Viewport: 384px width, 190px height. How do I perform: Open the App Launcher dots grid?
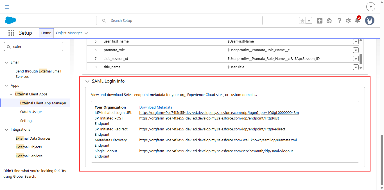tap(11, 33)
